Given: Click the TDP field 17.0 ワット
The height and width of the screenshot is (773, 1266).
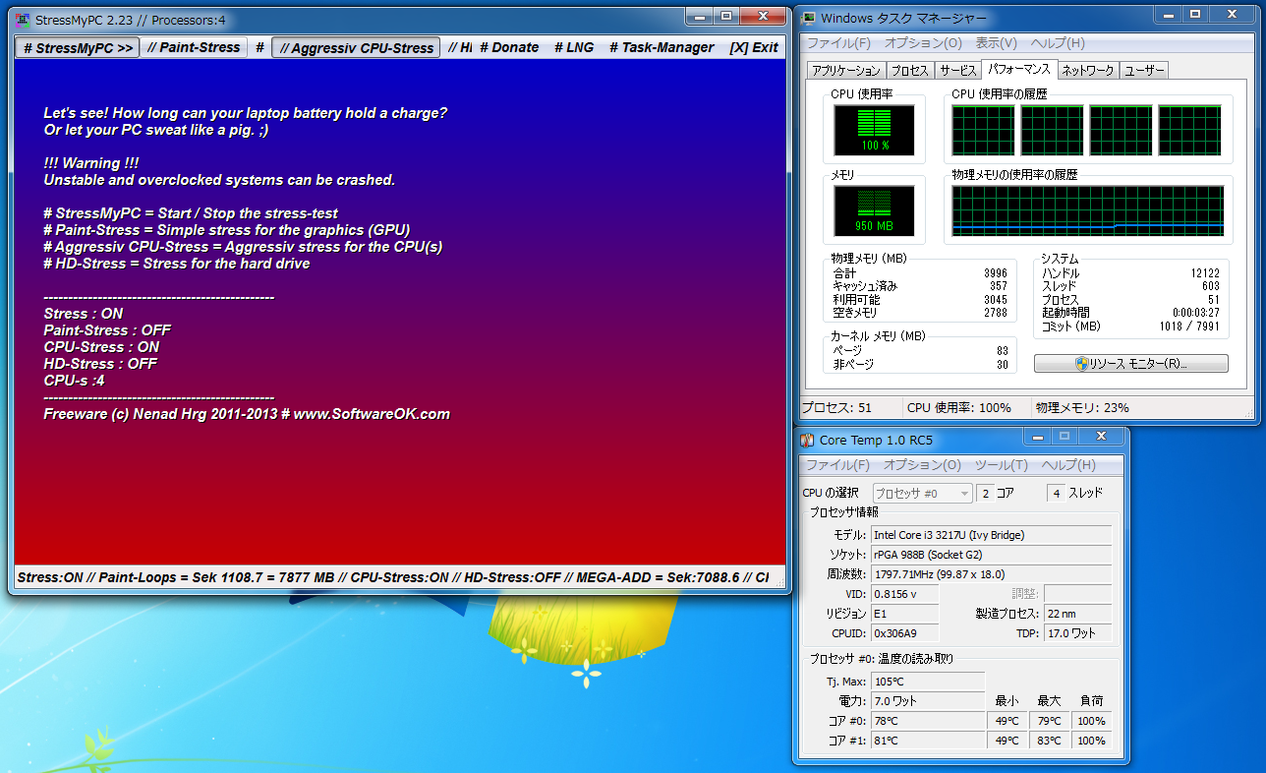Looking at the screenshot, I should [x=1077, y=633].
